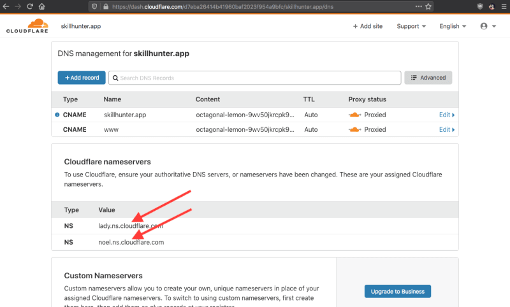The image size is (510, 307).
Task: Open Advanced DNS options
Action: pyautogui.click(x=428, y=78)
